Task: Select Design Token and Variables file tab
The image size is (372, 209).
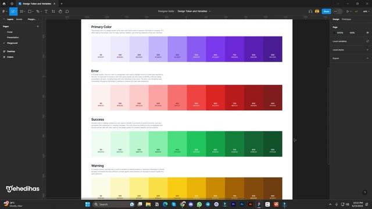Action: coord(37,4)
